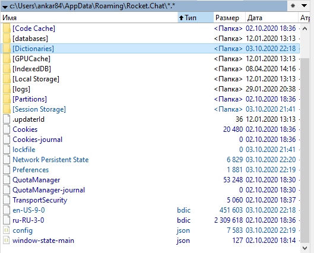314x253 pixels.
Task: Select the [Local Storage] folder name
Action: (x=36, y=79)
